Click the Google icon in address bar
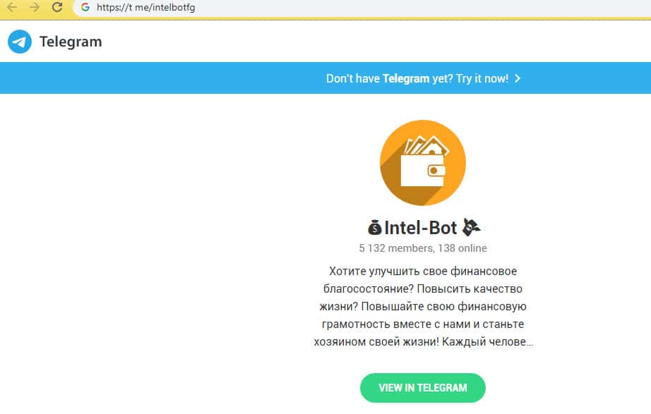Viewport: 651px width, 414px height. (85, 7)
